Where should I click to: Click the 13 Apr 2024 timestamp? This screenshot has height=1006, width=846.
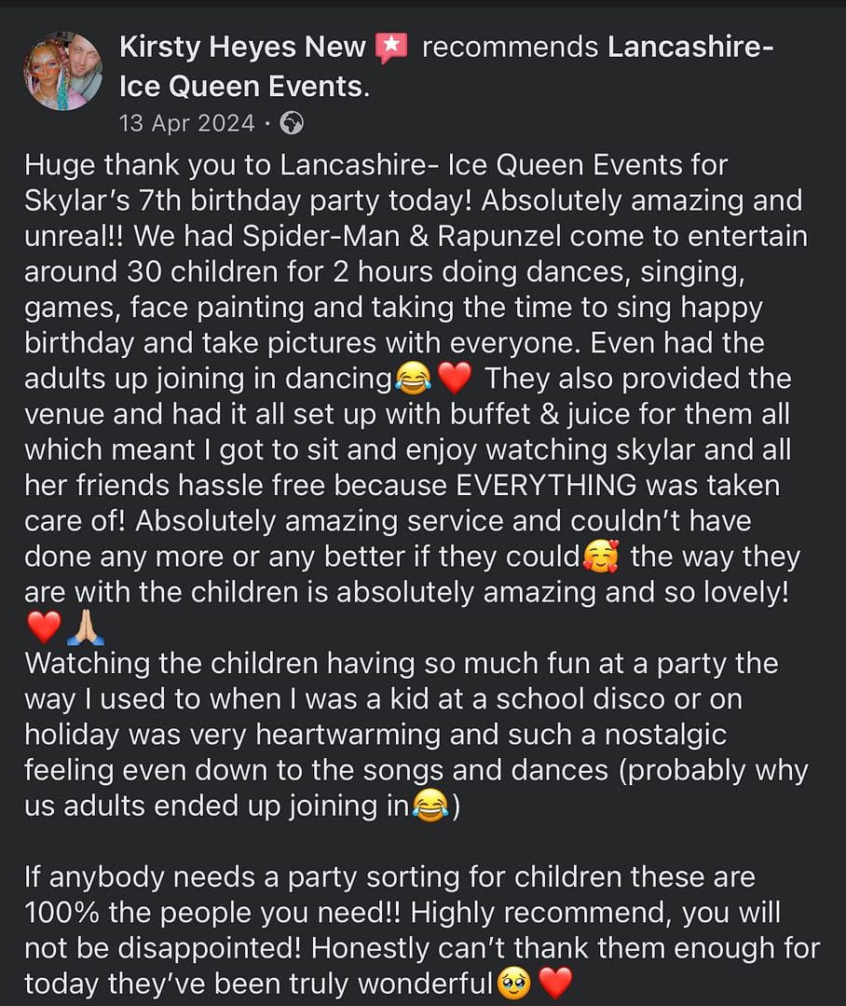coord(186,122)
